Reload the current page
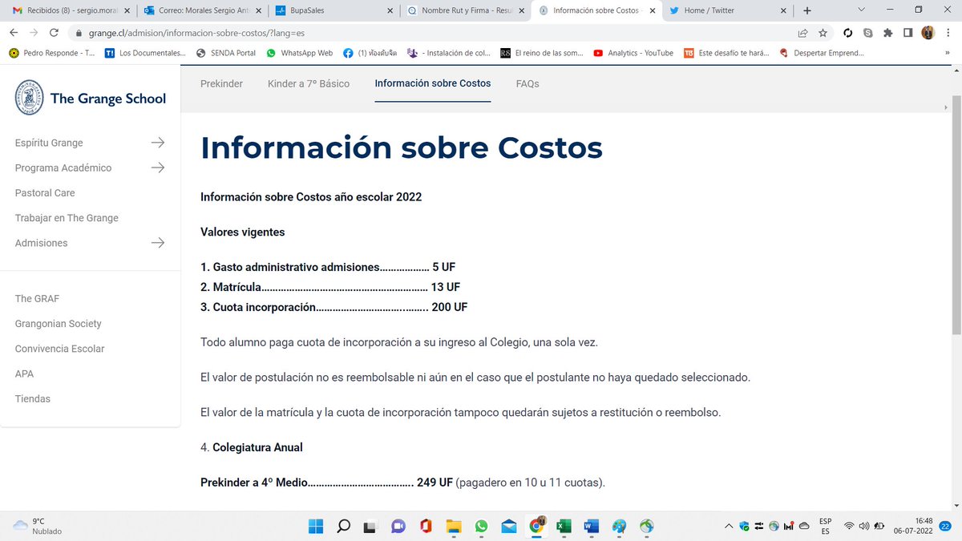962x541 pixels. point(54,33)
